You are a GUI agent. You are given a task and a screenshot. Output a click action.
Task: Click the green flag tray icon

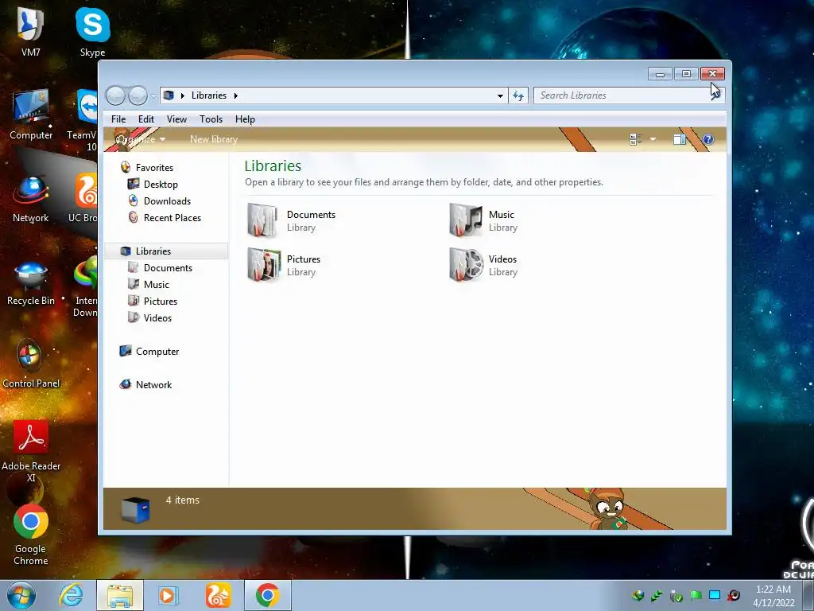click(x=696, y=595)
